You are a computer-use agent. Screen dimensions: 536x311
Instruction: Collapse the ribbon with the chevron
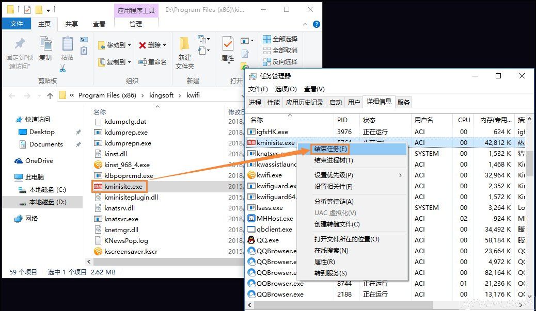305,24
